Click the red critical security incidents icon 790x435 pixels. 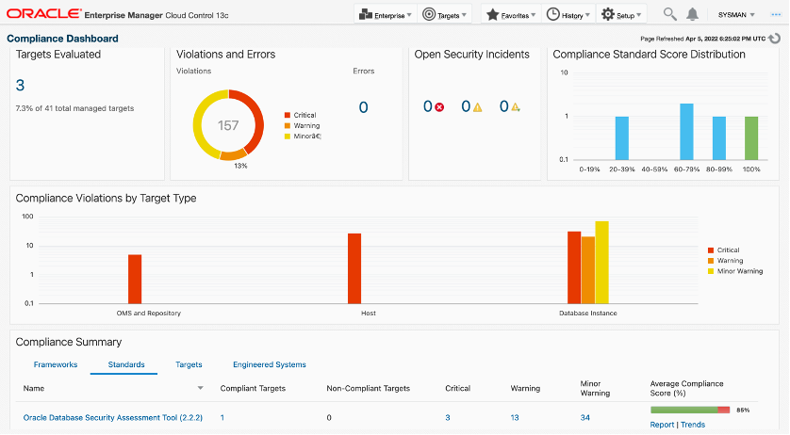click(439, 107)
